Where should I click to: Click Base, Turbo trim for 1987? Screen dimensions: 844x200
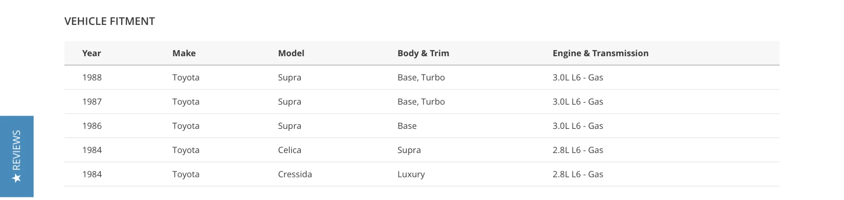click(x=421, y=102)
